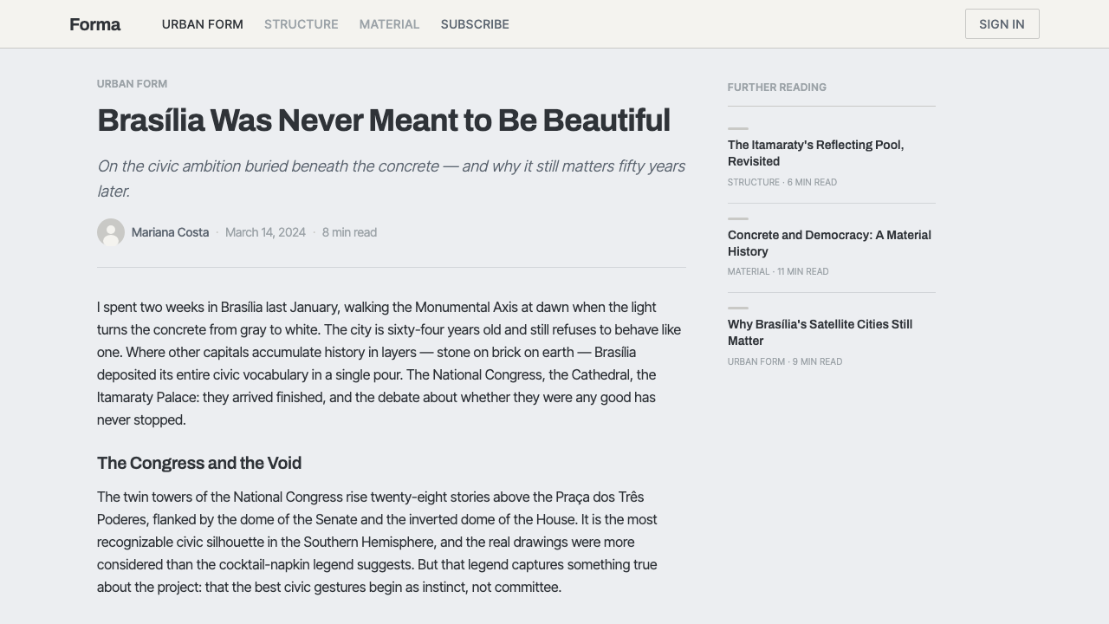Screen dimensions: 1109x624
Task: Click the Sign In button
Action: pos(1002,24)
